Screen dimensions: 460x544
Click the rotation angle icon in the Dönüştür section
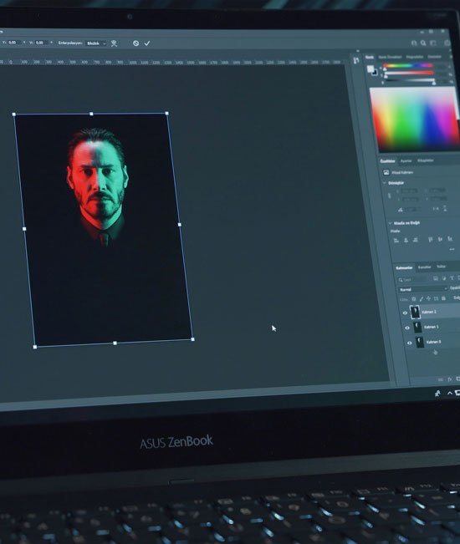pyautogui.click(x=401, y=210)
